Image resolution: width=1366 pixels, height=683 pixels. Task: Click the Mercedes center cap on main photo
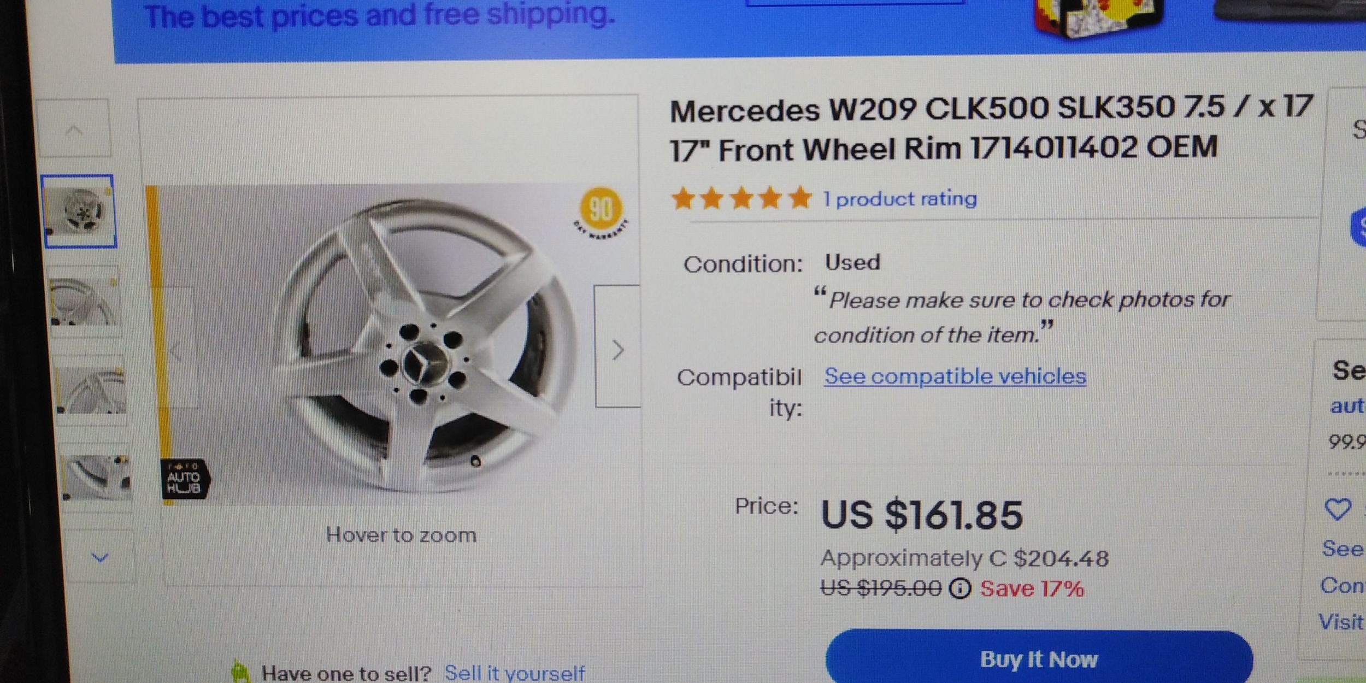(x=426, y=363)
